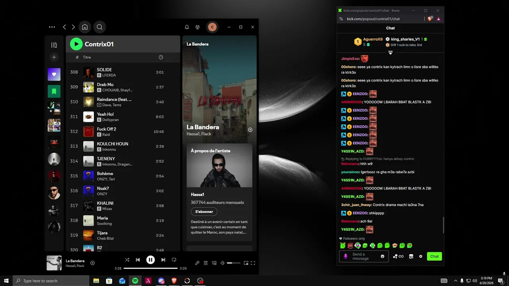Show hidden system tray icons

pyautogui.click(x=456, y=281)
